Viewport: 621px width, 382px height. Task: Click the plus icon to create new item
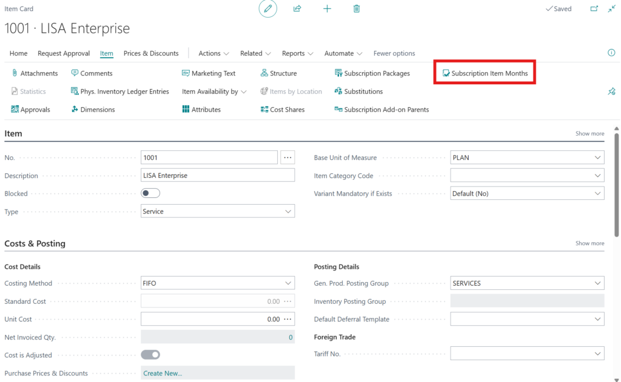click(x=327, y=9)
